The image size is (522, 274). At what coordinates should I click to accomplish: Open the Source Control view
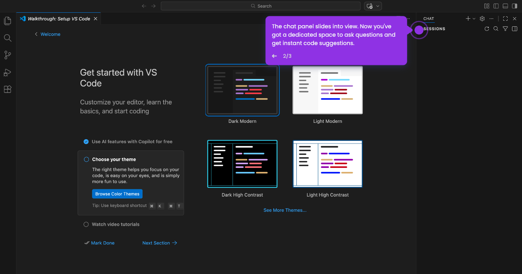(7, 55)
